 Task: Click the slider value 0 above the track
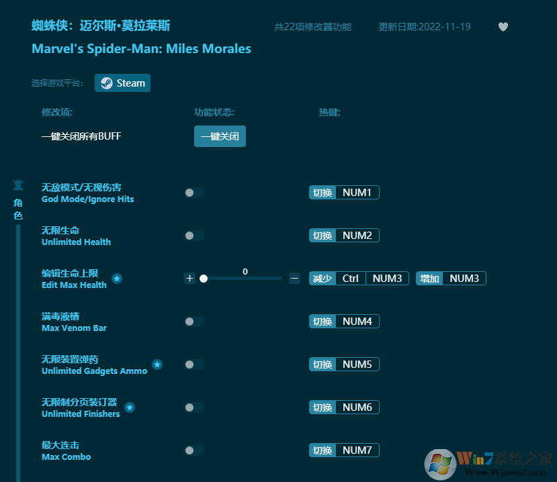(x=245, y=271)
